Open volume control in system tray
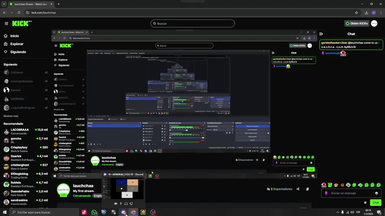This screenshot has height=216, width=385. tap(352, 212)
